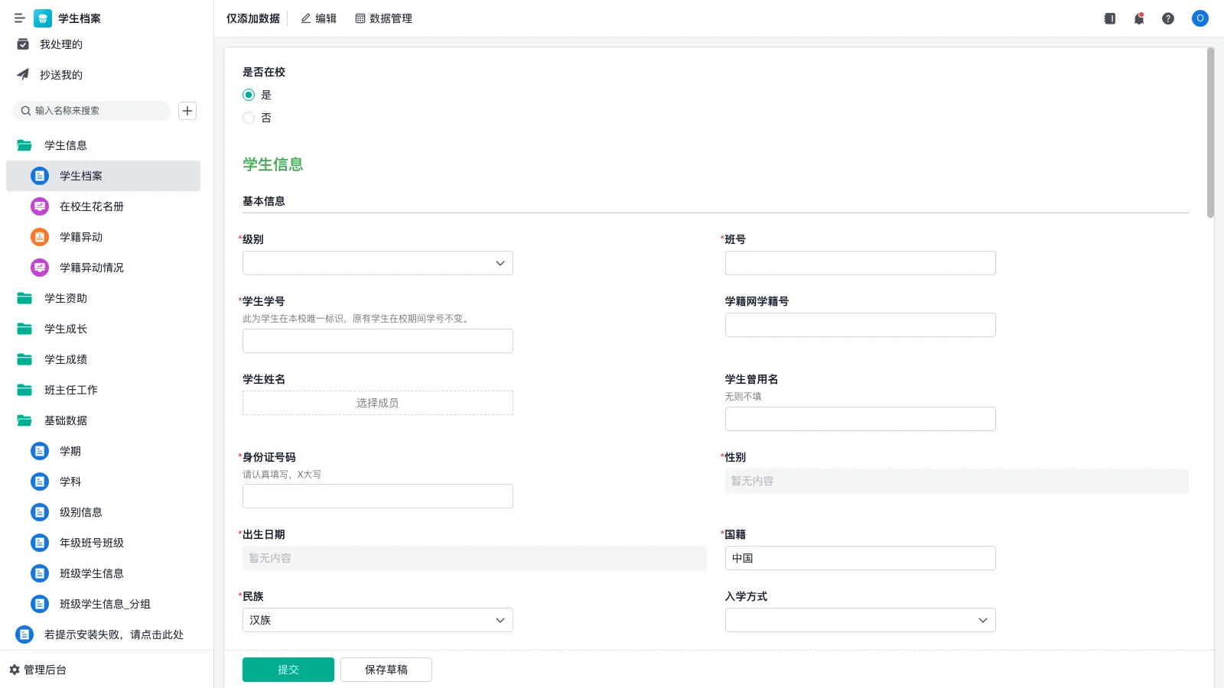Click the address book icon in top bar
The height and width of the screenshot is (688, 1224).
(x=1108, y=18)
